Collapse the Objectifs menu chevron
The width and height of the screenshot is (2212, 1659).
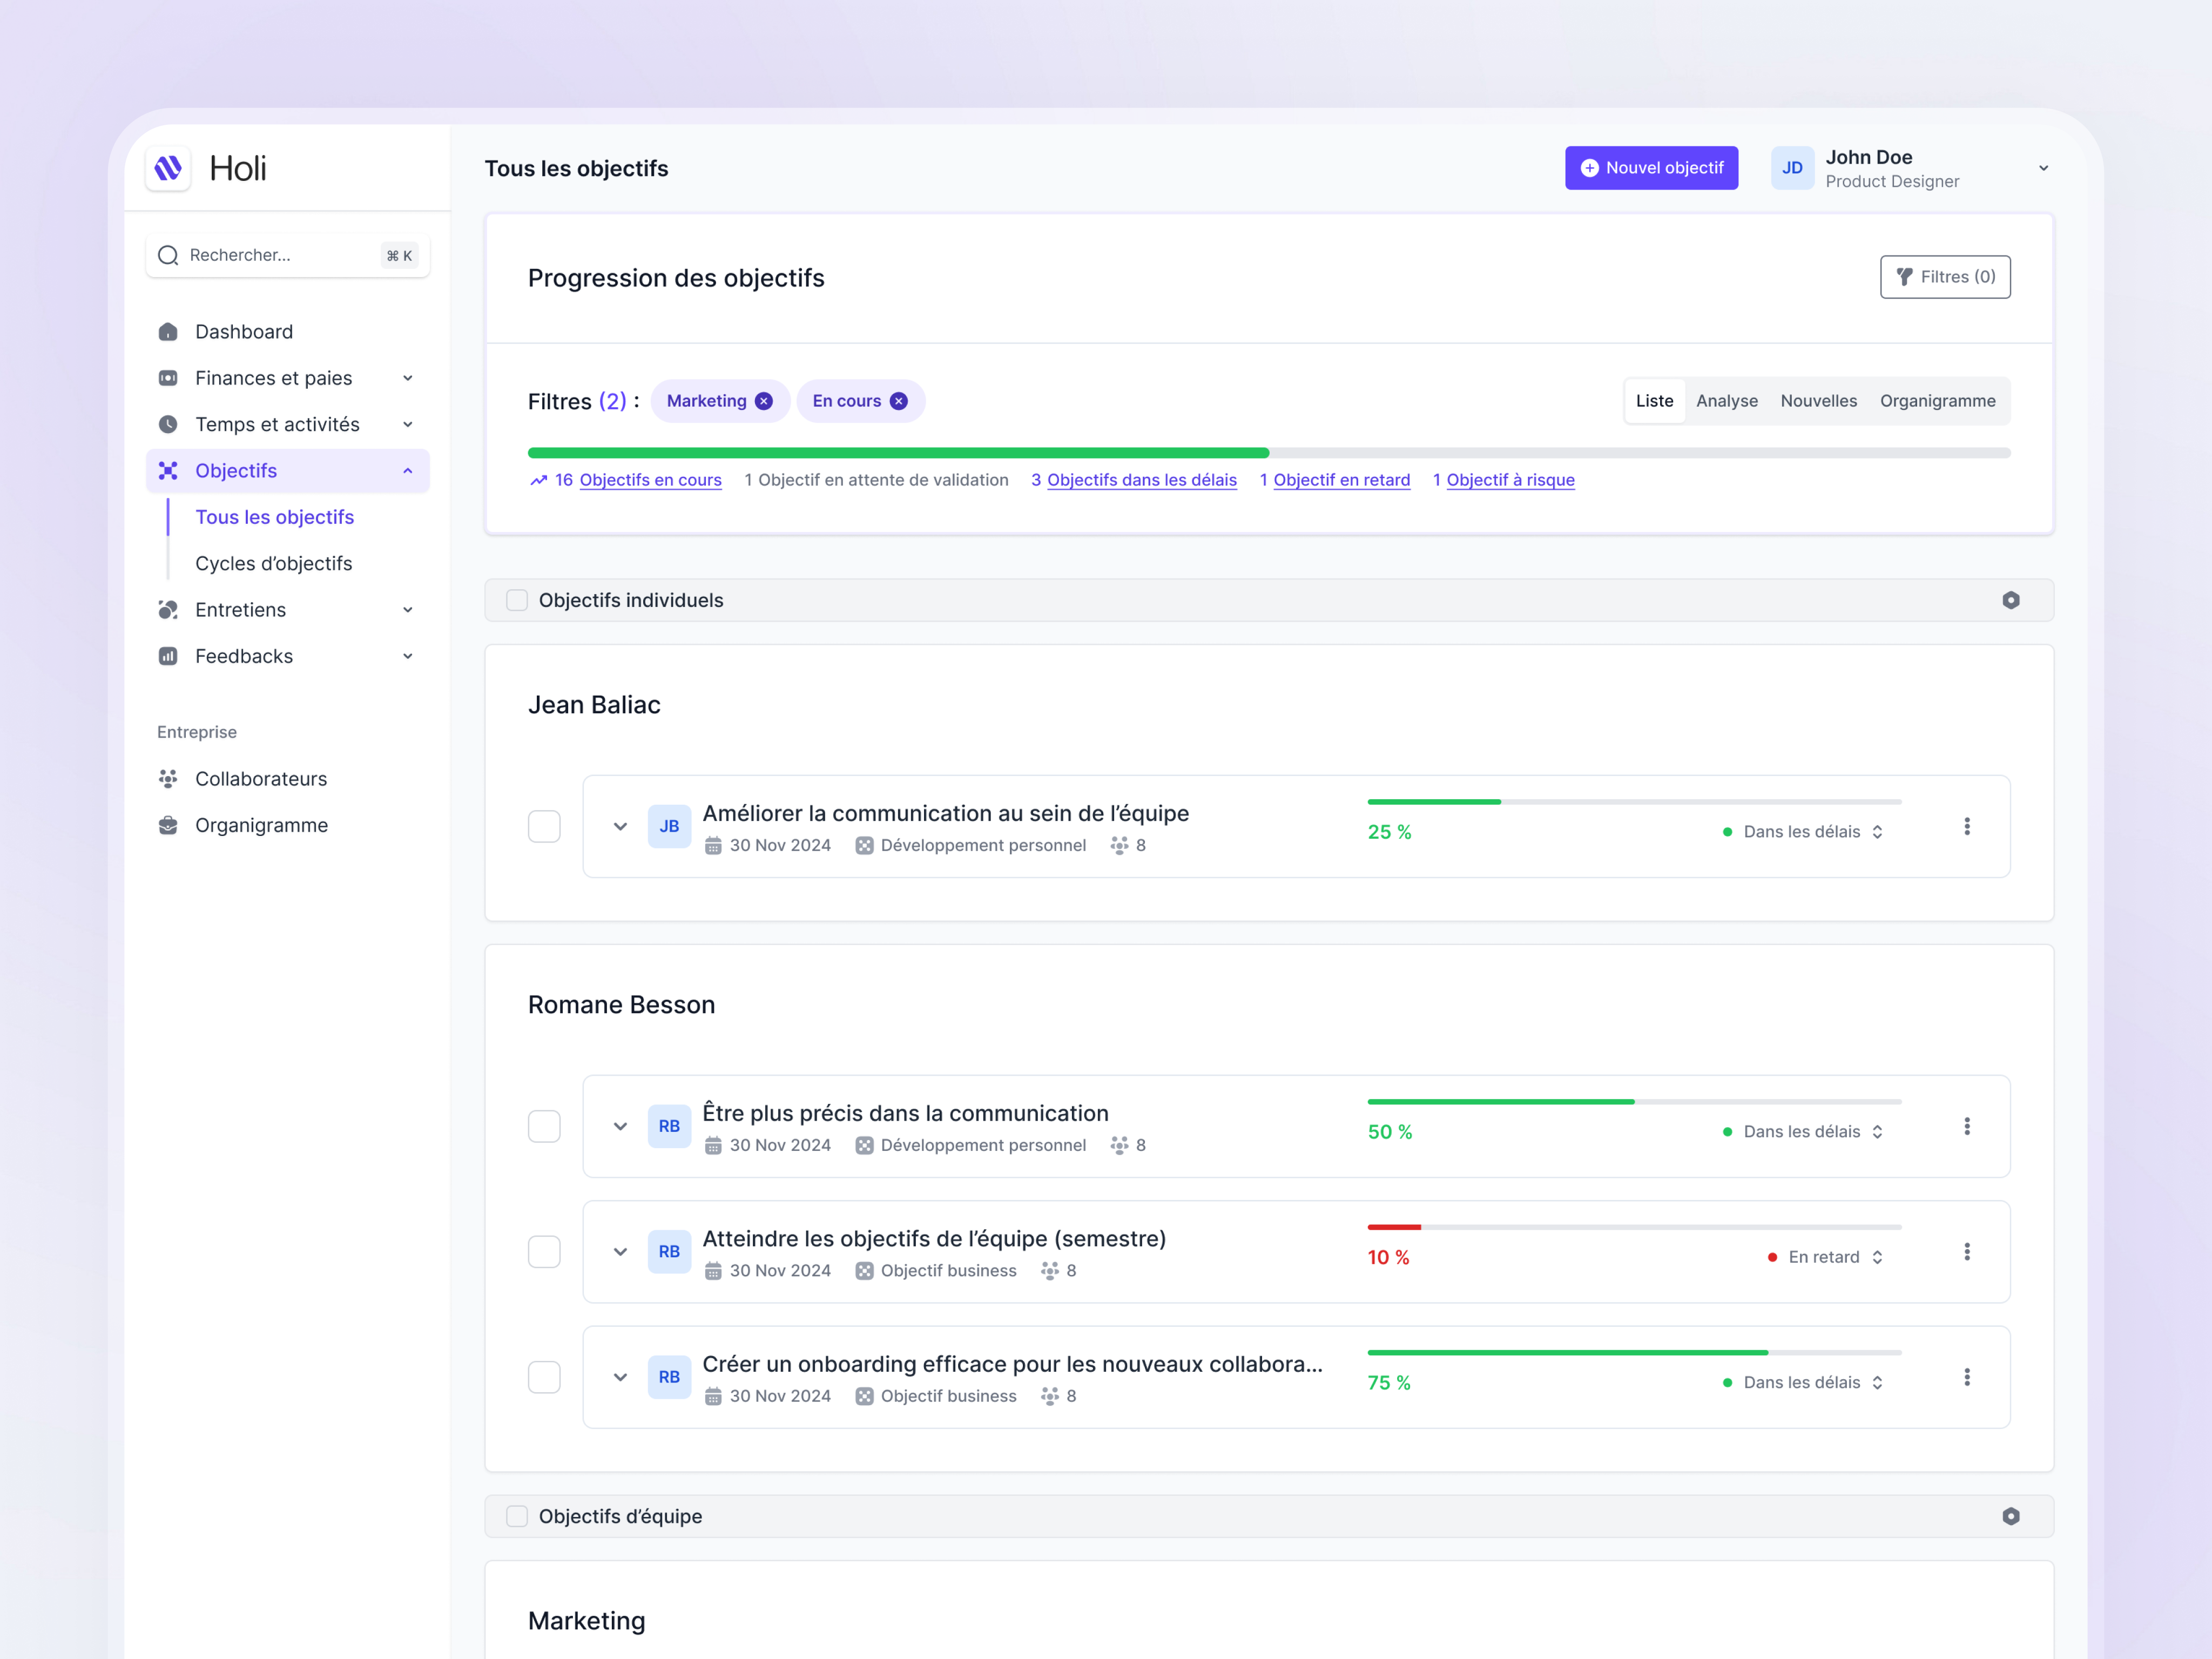coord(408,471)
